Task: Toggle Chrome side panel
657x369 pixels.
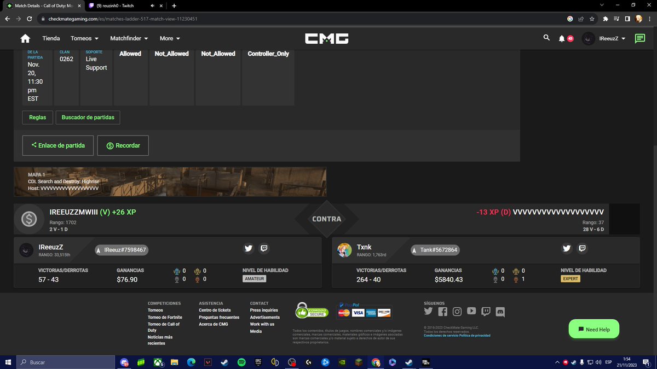Action: coord(627,18)
